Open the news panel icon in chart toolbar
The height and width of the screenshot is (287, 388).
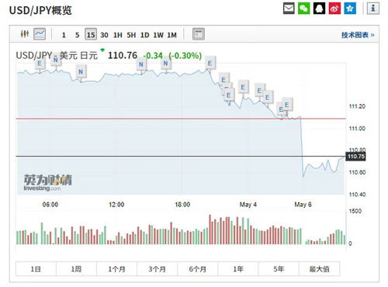coord(199,34)
